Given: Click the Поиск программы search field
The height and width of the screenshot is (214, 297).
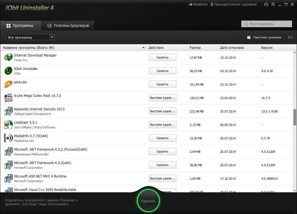Looking at the screenshot, I should pos(267,24).
